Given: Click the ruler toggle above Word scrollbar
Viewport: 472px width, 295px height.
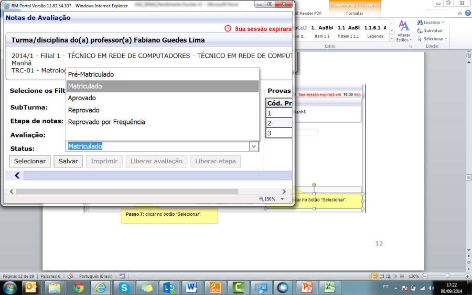Looking at the screenshot, I should pyautogui.click(x=469, y=56).
